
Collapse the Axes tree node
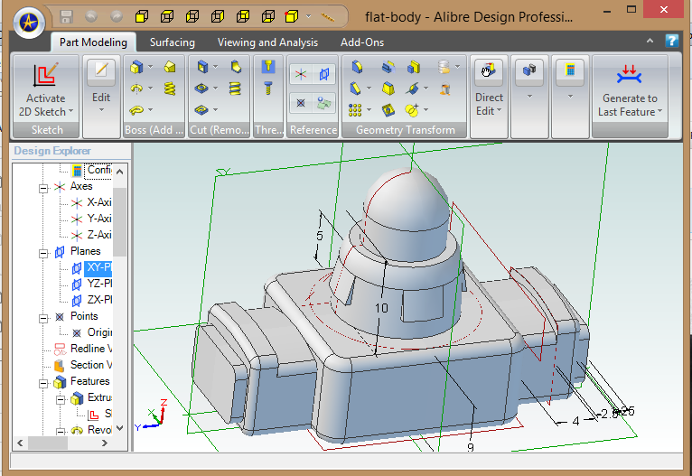pos(43,189)
